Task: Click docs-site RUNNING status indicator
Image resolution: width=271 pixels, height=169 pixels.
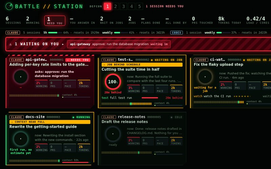Action: coord(81,117)
